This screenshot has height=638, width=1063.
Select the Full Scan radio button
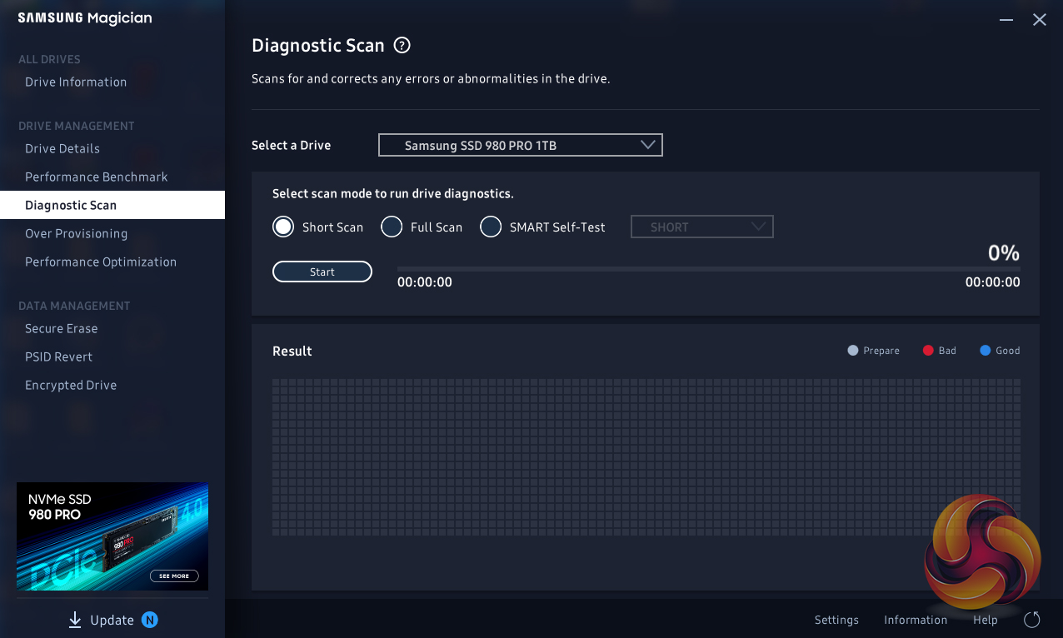[x=392, y=227]
